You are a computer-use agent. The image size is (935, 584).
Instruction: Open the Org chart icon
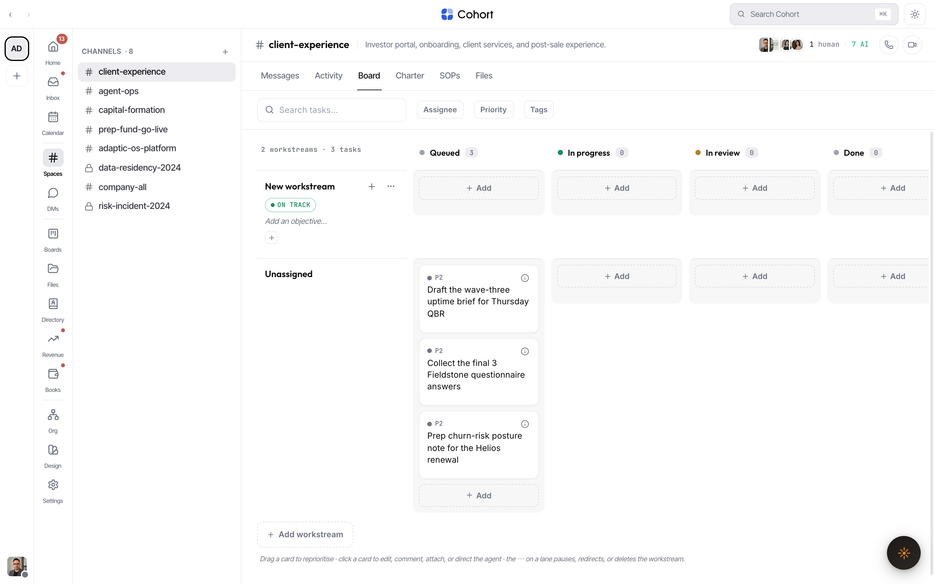pyautogui.click(x=53, y=415)
